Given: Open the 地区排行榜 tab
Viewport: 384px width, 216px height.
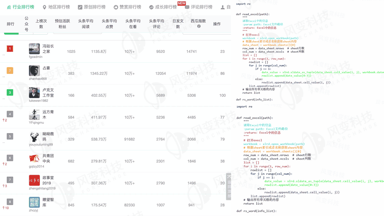Looking at the screenshot, I should pyautogui.click(x=57, y=6).
